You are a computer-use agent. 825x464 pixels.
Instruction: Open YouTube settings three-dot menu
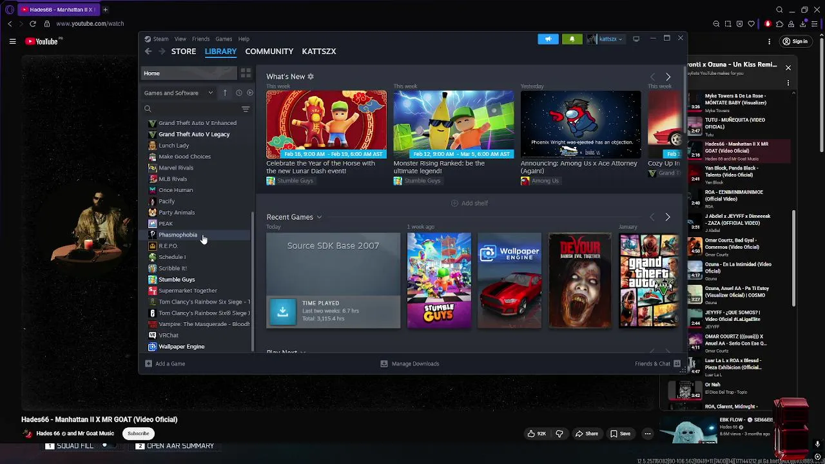769,41
